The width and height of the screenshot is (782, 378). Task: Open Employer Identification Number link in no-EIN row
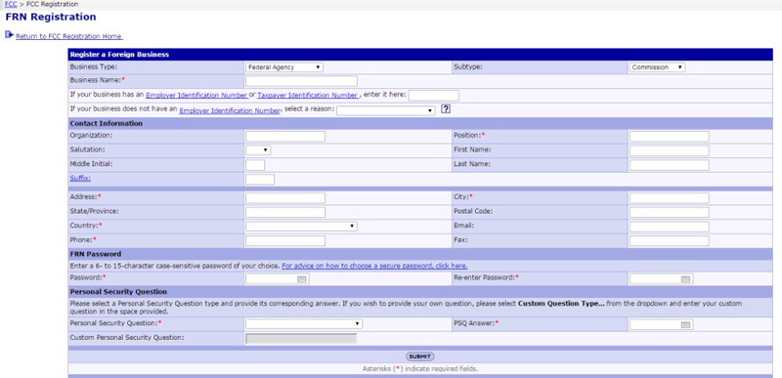[230, 110]
